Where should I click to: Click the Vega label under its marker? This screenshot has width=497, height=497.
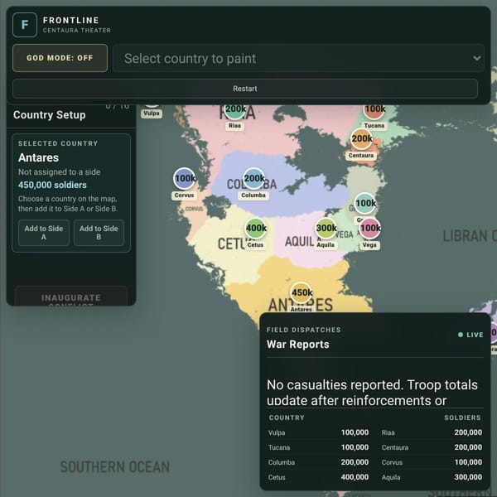pos(369,245)
